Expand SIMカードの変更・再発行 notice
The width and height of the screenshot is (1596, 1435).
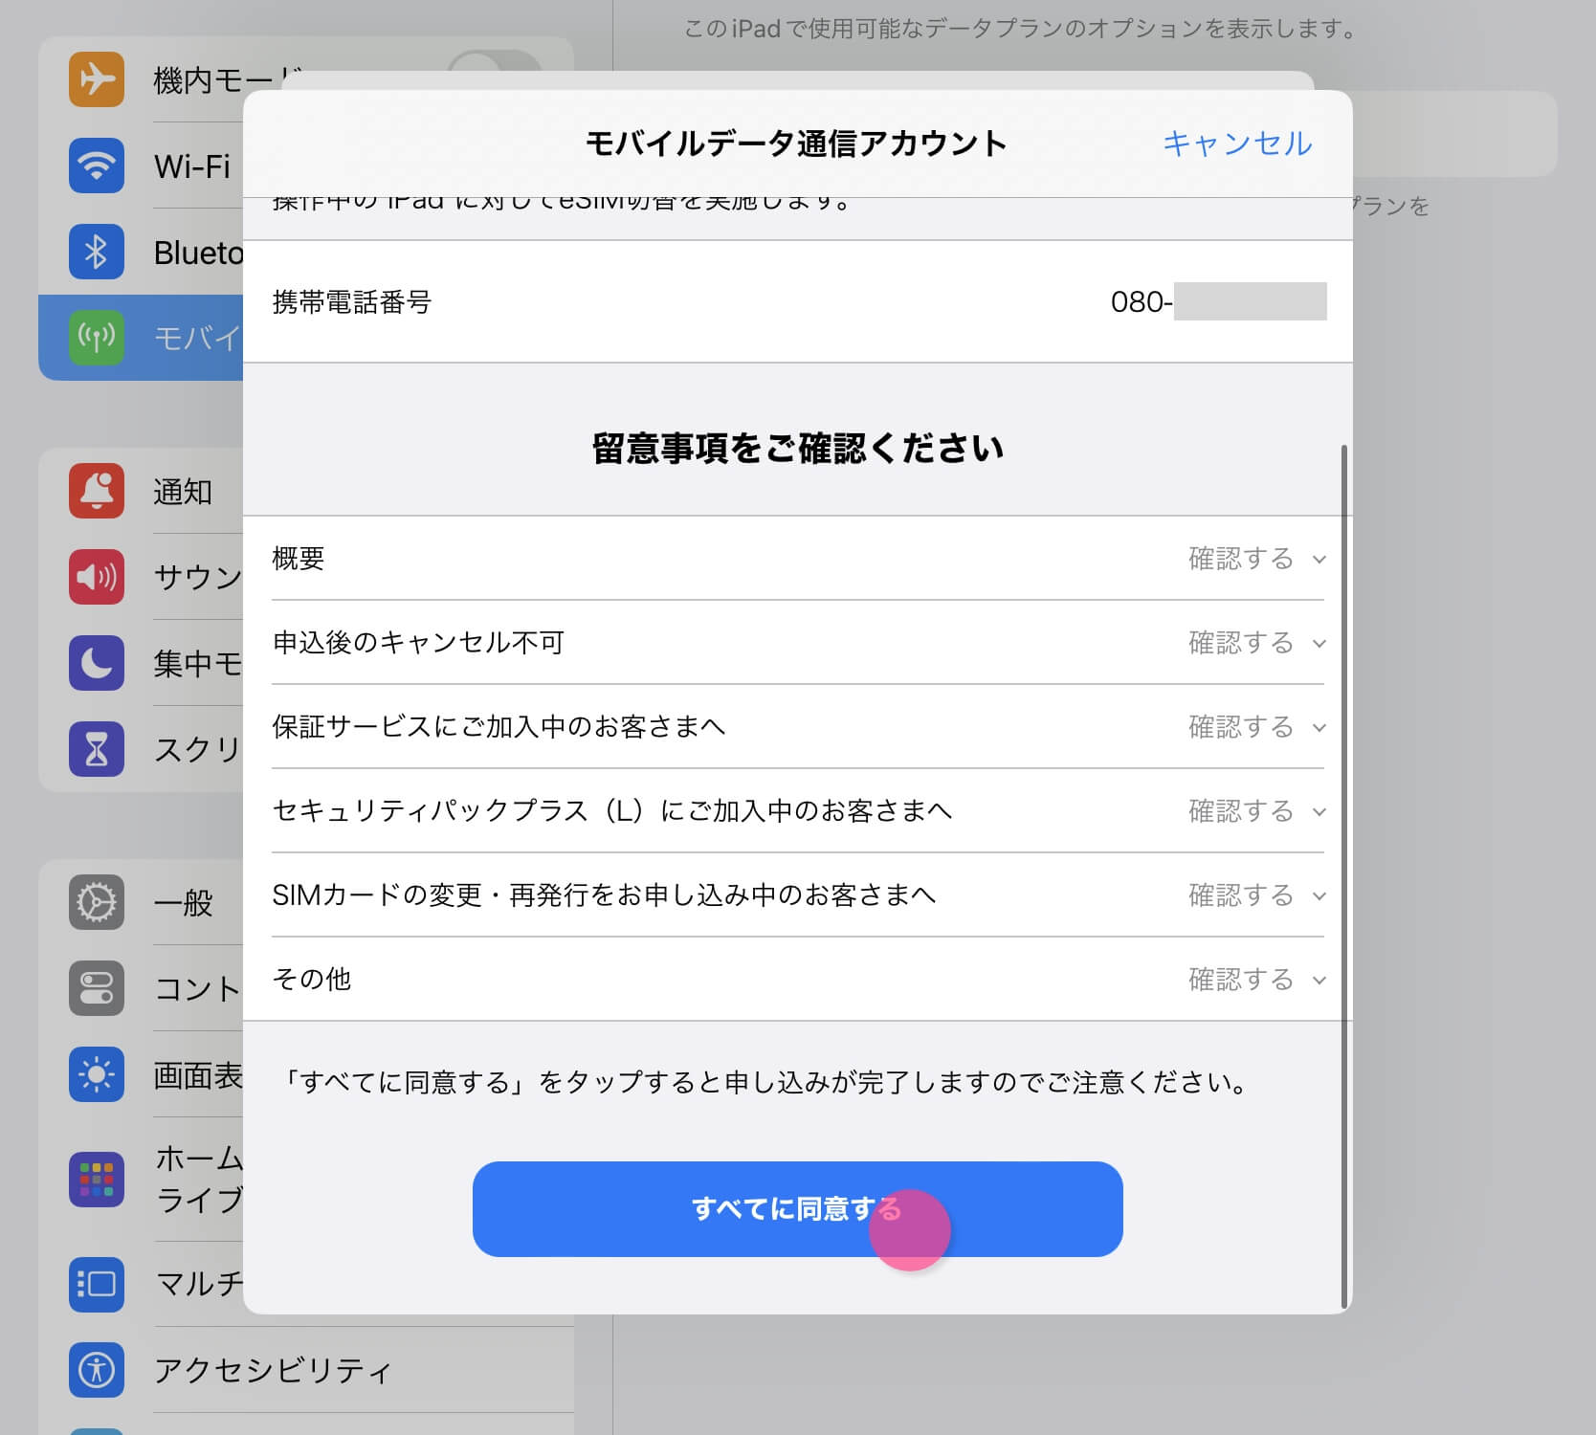coord(1255,895)
